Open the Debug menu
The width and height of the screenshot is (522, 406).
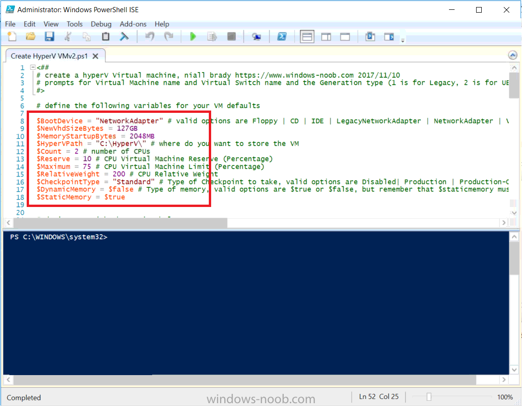(x=101, y=24)
